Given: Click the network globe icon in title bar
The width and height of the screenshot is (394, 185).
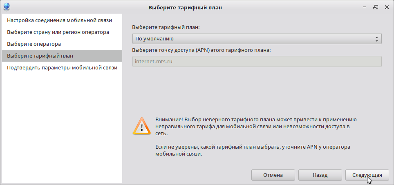Looking at the screenshot, I should coord(7,7).
